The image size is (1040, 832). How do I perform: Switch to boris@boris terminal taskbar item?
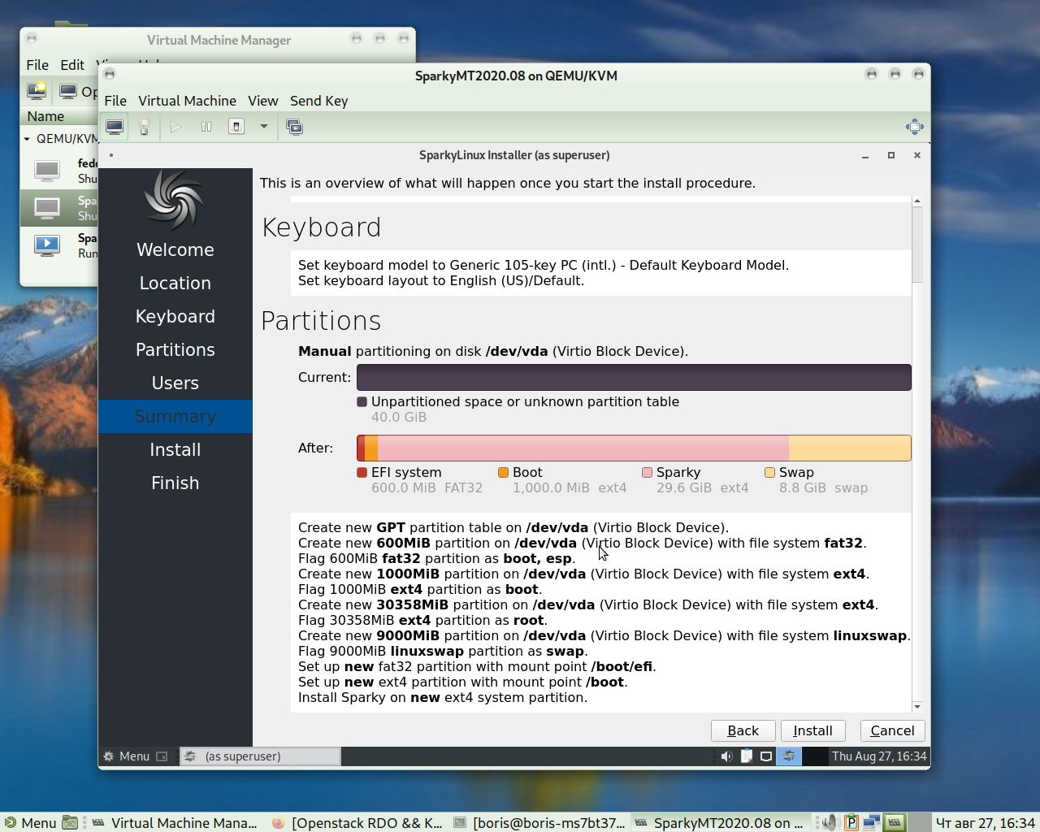539,823
